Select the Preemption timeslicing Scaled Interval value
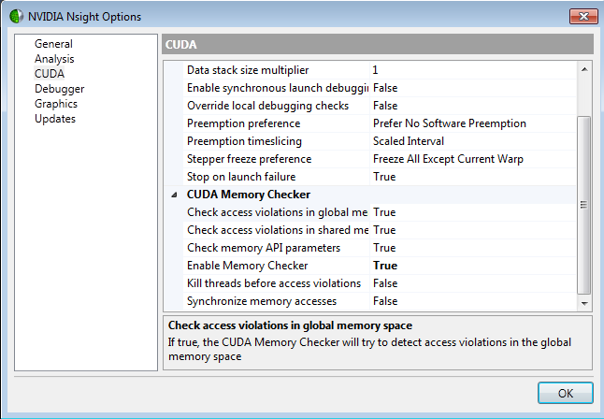The width and height of the screenshot is (604, 419). [409, 141]
